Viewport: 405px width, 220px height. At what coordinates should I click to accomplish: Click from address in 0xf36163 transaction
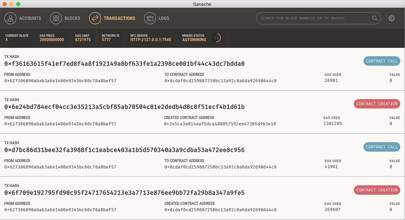[x=60, y=81]
